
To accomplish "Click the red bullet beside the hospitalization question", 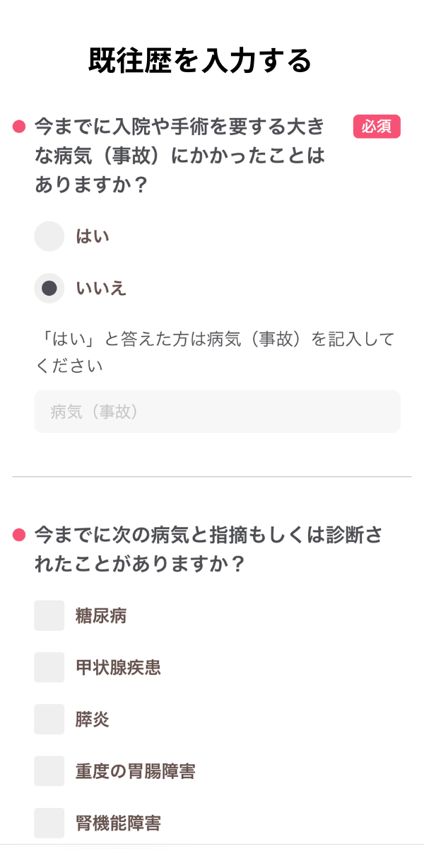I will click(19, 127).
